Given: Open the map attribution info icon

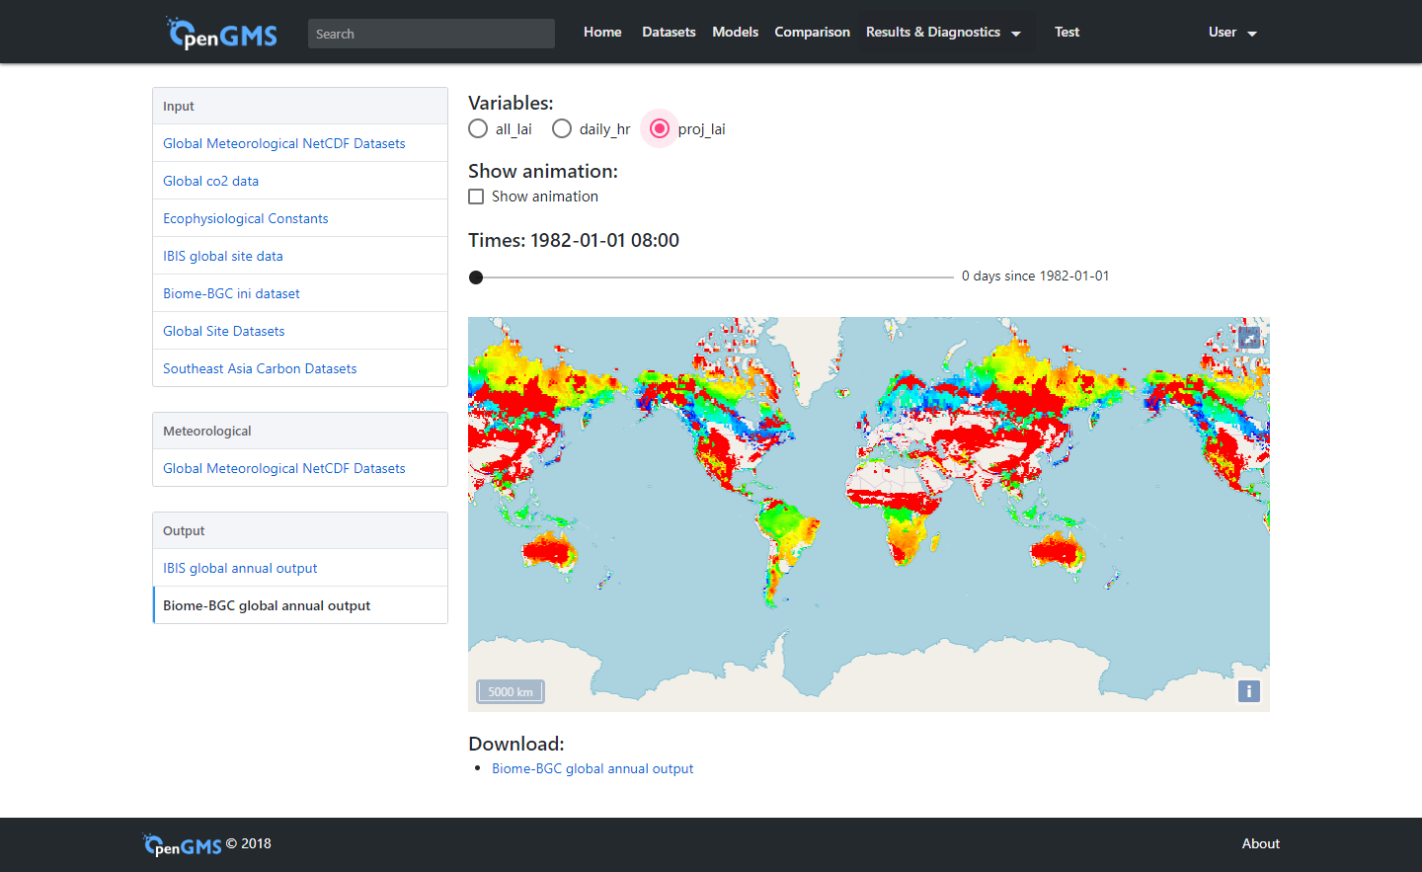Looking at the screenshot, I should pyautogui.click(x=1248, y=691).
